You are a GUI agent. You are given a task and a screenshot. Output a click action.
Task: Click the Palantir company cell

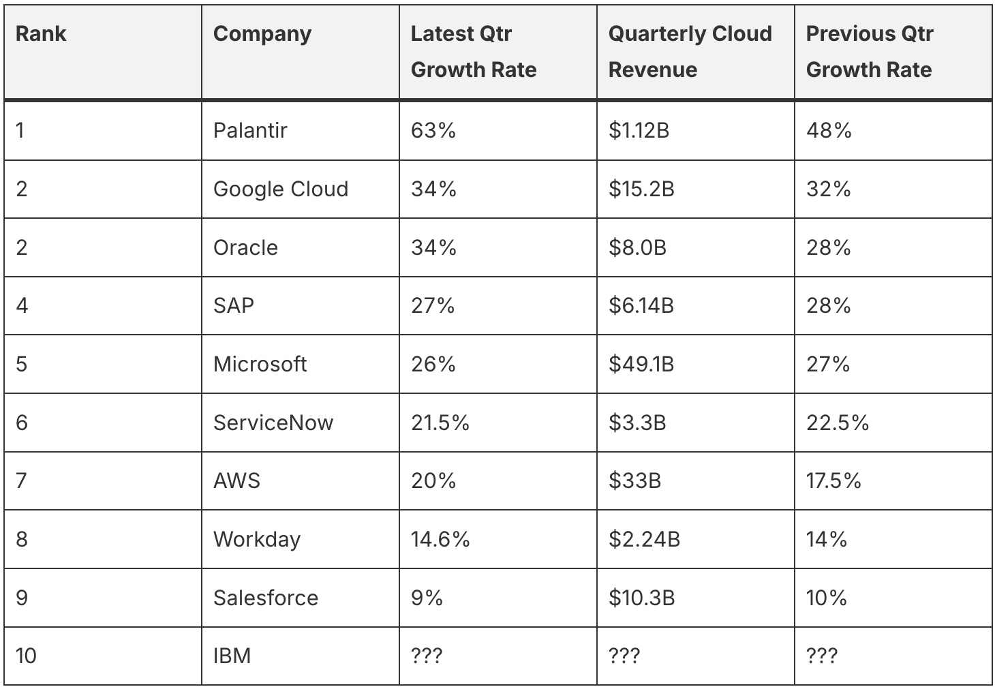click(250, 130)
